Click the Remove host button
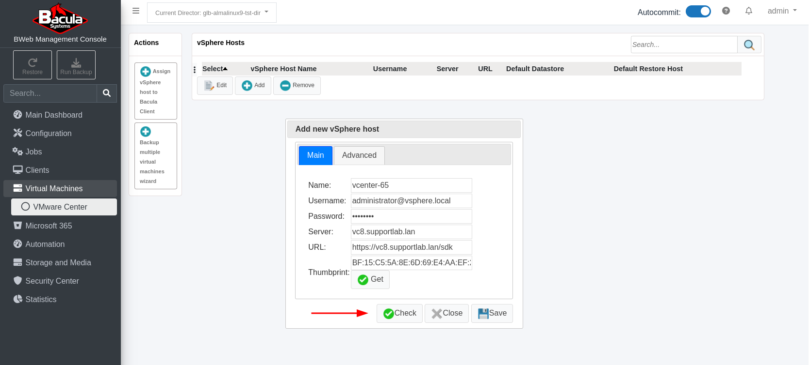 (297, 86)
